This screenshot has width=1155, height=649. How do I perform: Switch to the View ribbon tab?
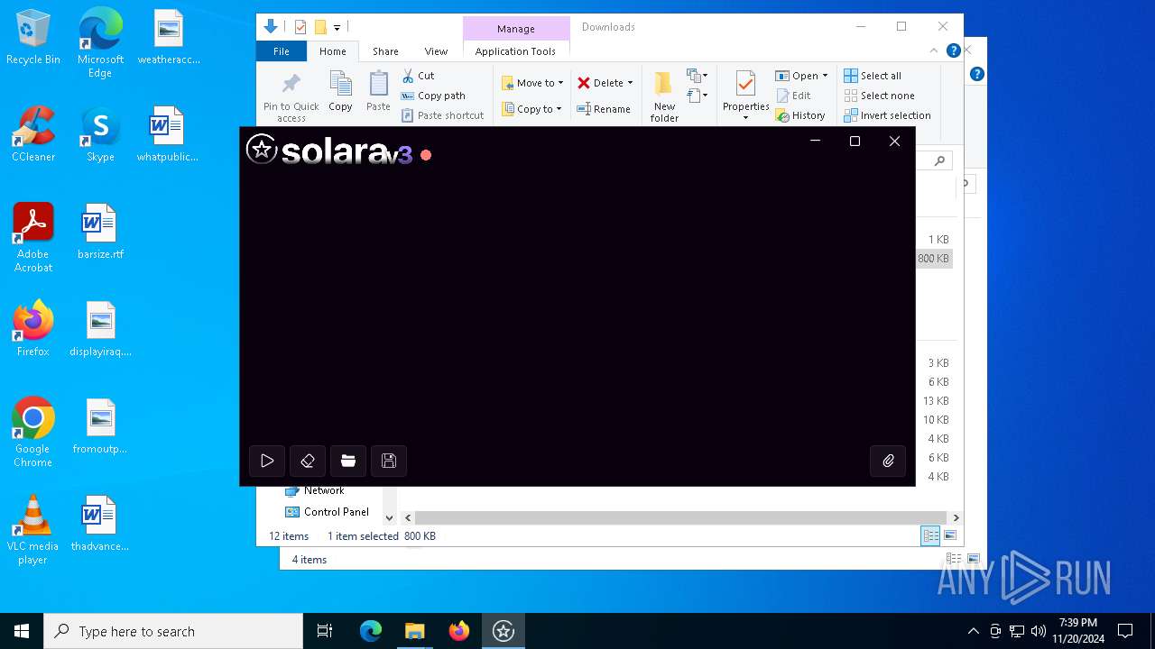[436, 51]
